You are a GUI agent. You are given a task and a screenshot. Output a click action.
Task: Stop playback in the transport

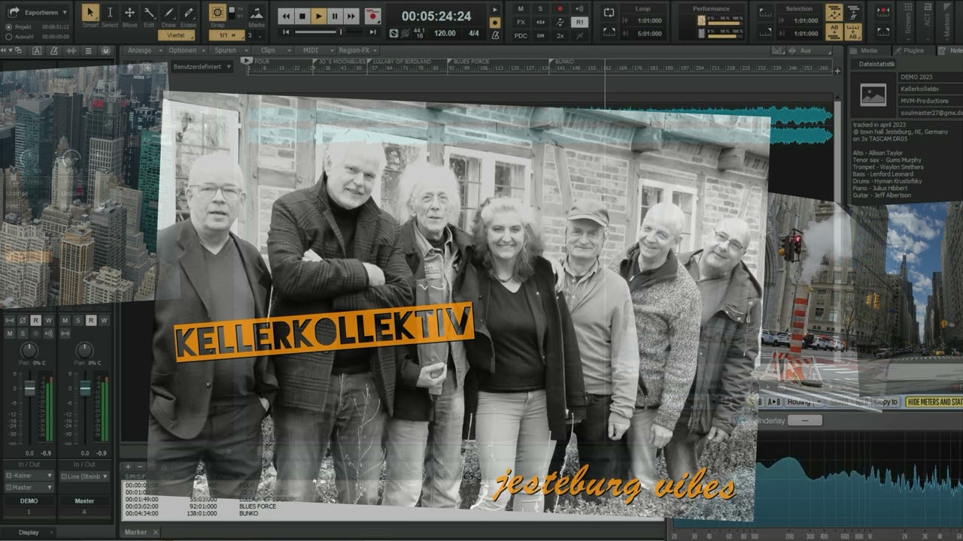click(302, 16)
